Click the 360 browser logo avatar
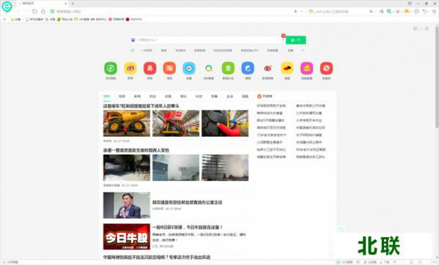 pos(7,7)
